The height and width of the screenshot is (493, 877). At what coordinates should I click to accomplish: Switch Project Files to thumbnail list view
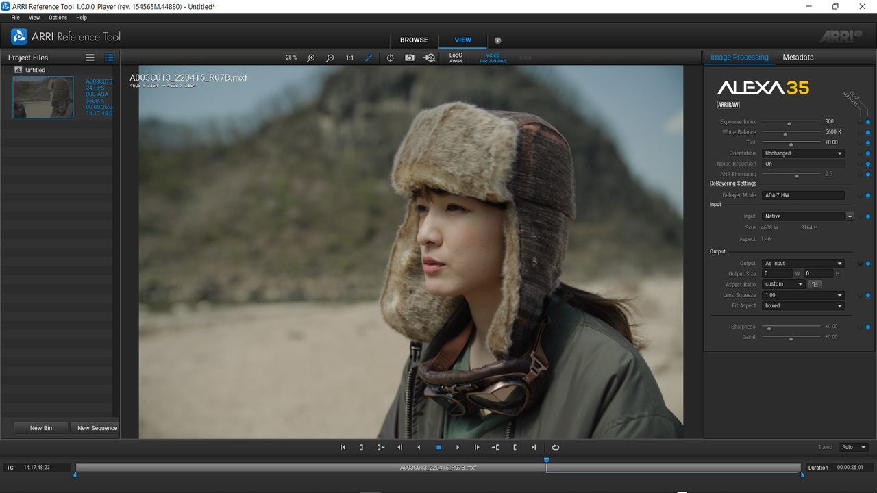point(109,58)
